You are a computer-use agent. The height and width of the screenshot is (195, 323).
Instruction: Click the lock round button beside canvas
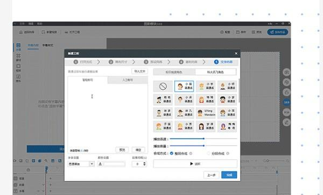coord(286,92)
